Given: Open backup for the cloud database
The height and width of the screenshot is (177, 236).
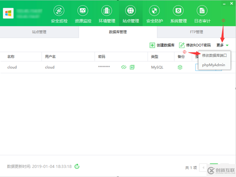Looking at the screenshot, I should (180, 67).
